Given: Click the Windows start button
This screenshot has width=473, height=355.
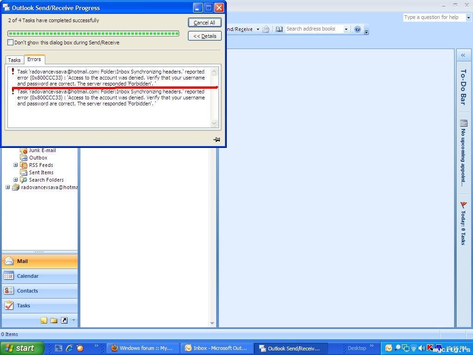Looking at the screenshot, I should [x=22, y=348].
